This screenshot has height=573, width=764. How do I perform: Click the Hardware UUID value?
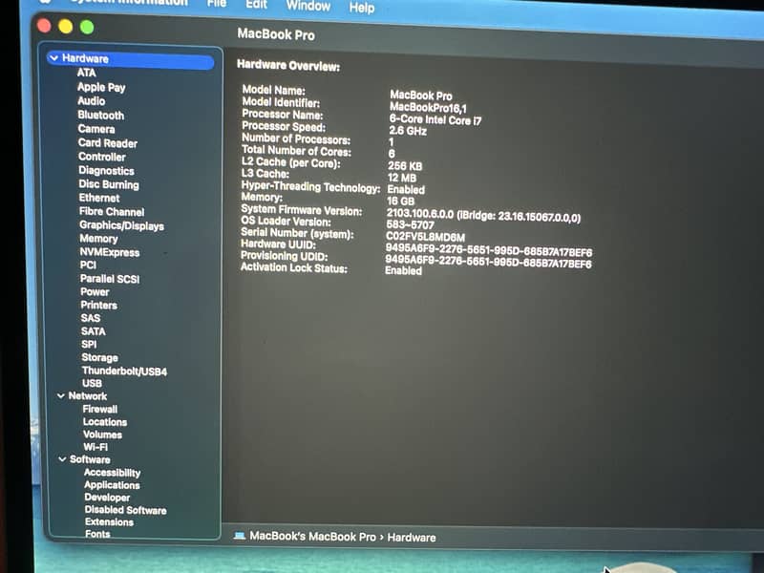coord(489,250)
